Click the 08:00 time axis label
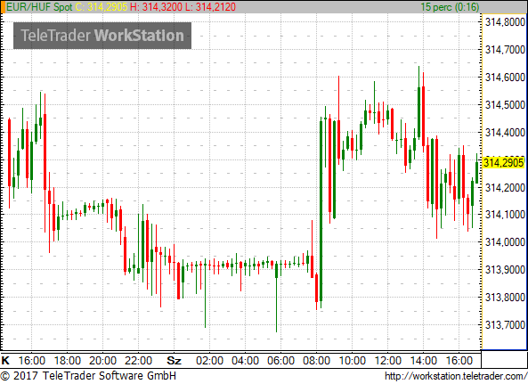The width and height of the screenshot is (528, 384). pyautogui.click(x=316, y=361)
